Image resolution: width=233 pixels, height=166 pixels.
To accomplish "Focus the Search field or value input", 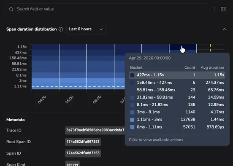I will click(106, 9).
